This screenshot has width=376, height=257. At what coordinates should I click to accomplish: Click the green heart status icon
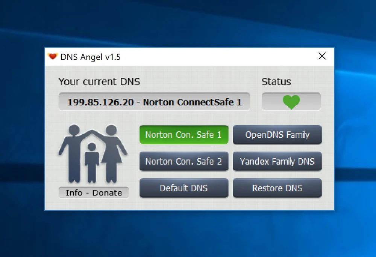[x=291, y=102]
